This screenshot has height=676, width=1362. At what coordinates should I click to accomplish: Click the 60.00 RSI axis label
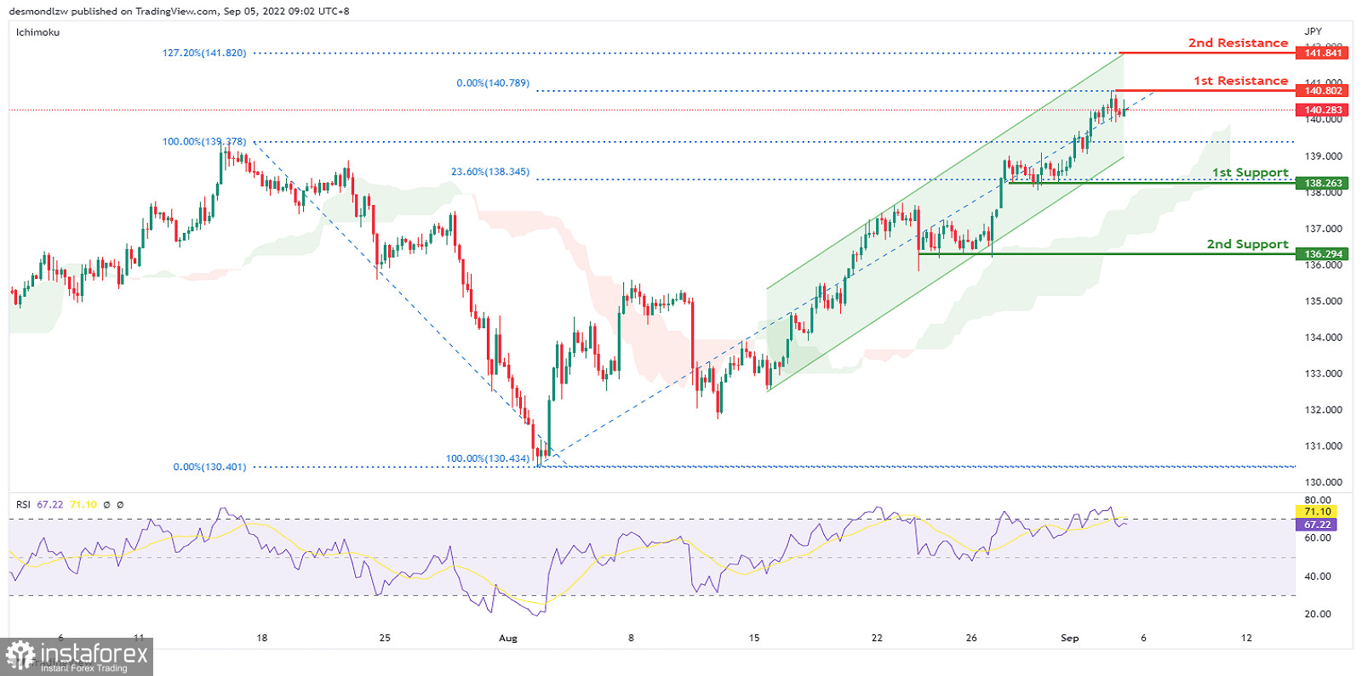tap(1318, 537)
